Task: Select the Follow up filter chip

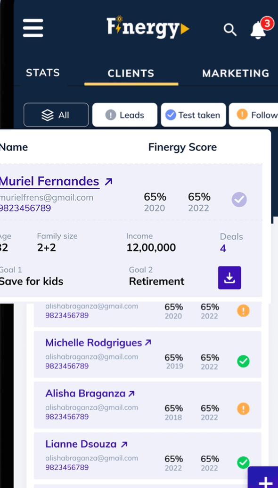Action: click(253, 115)
